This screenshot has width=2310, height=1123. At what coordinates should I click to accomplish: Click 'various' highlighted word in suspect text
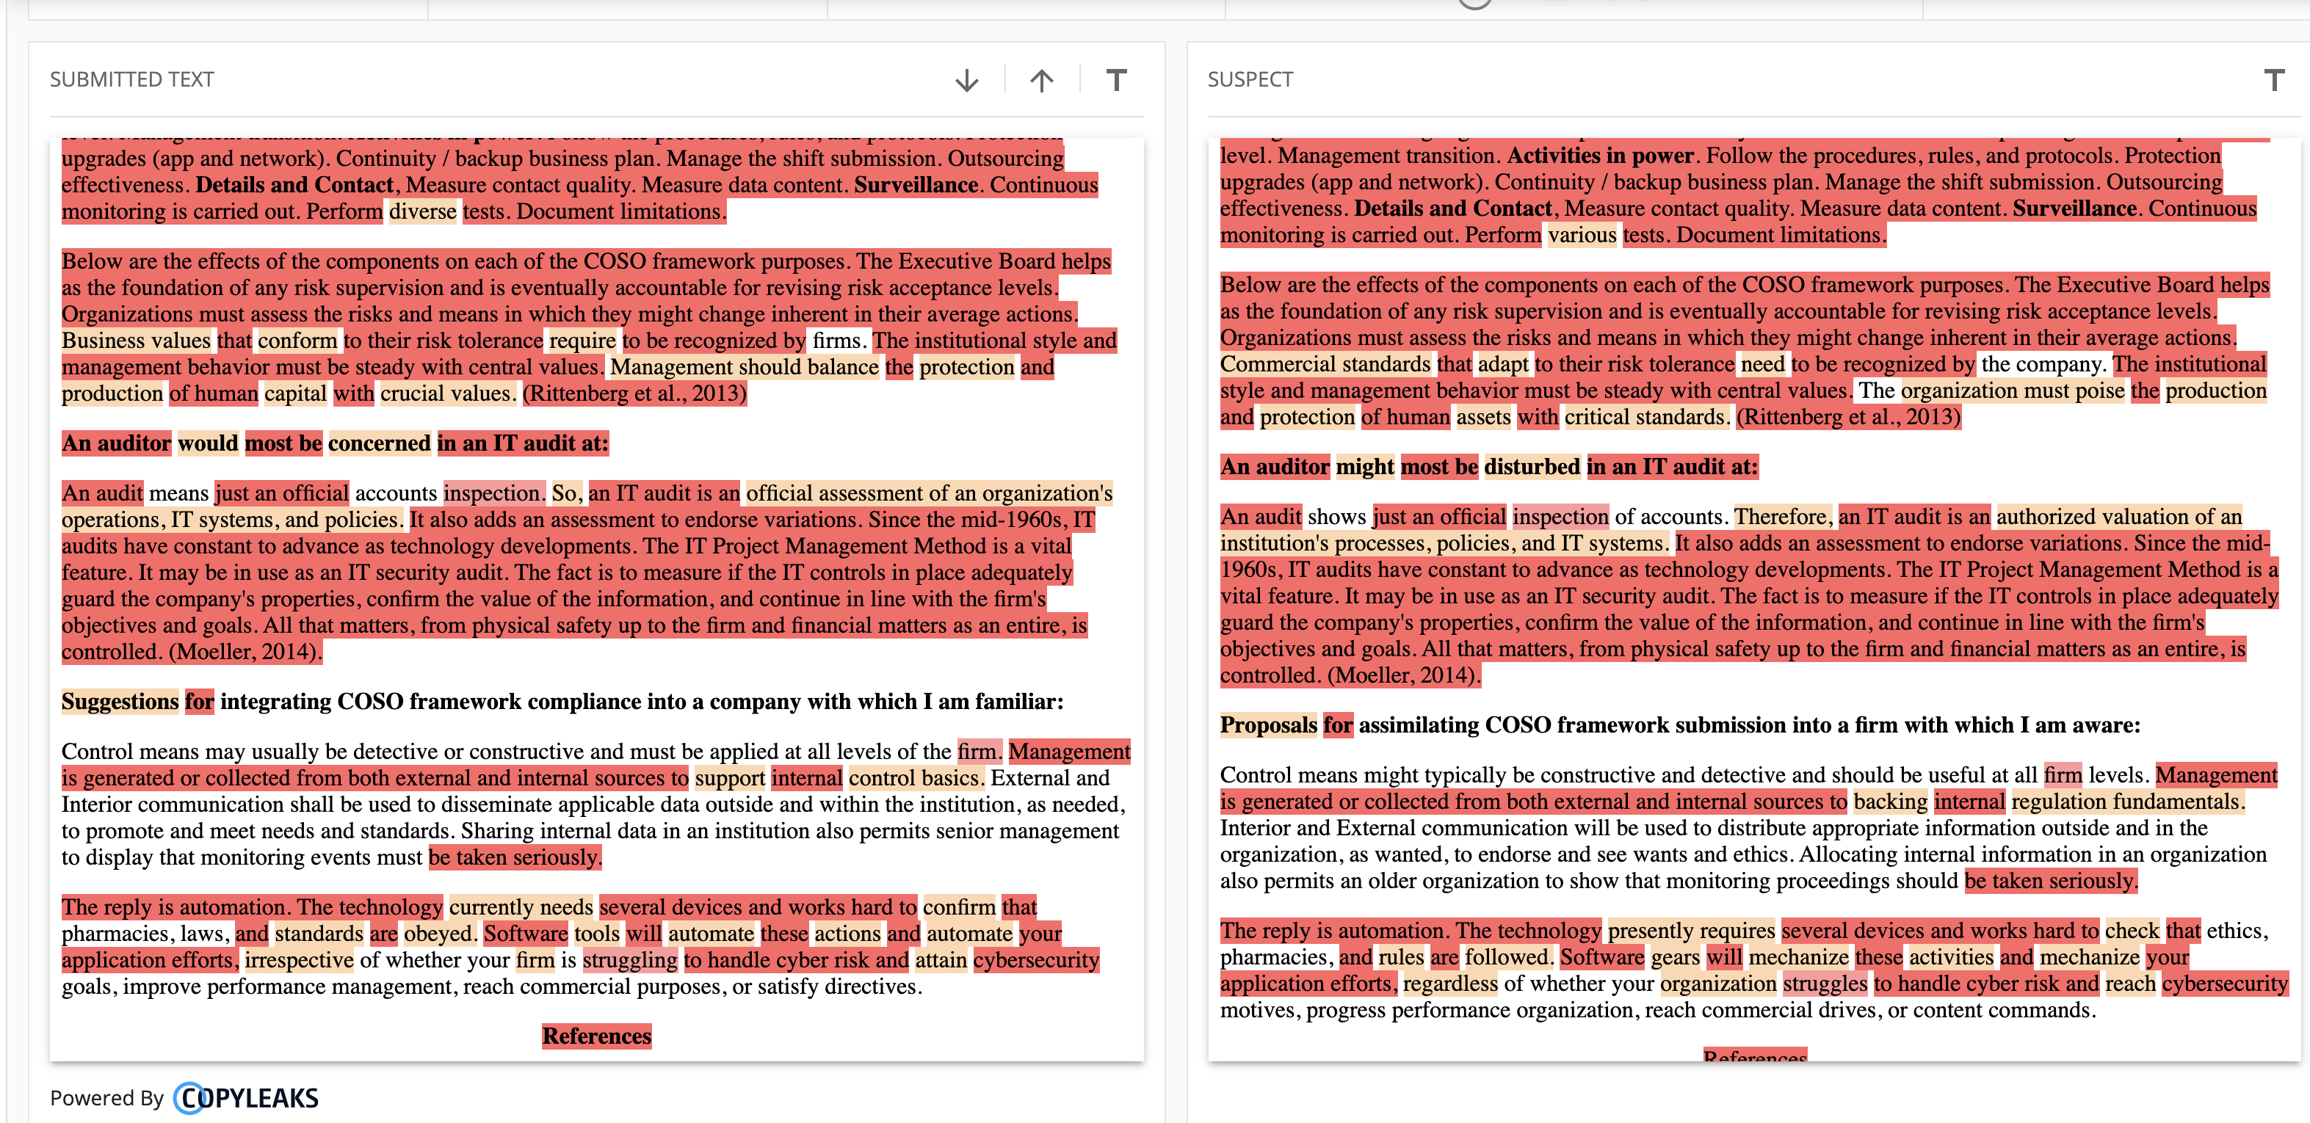click(1582, 235)
